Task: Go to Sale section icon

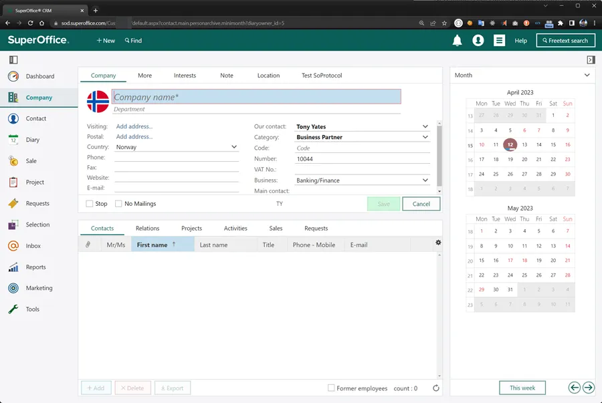Action: [13, 161]
